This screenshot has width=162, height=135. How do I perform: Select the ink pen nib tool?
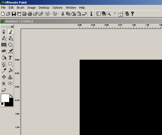[4, 32]
